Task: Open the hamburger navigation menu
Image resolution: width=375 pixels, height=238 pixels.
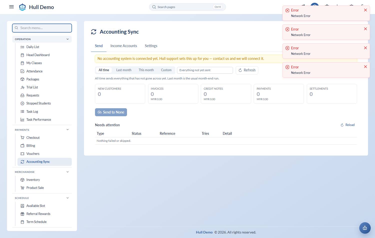Action: [x=11, y=7]
